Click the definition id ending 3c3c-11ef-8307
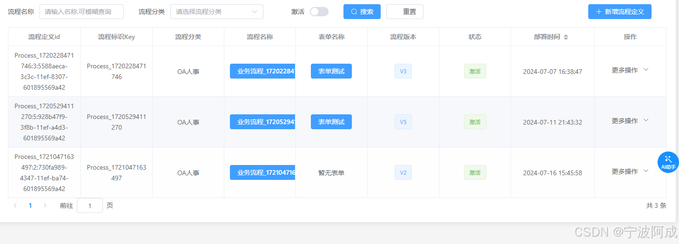Viewport: 679px width, 244px height. click(x=44, y=71)
